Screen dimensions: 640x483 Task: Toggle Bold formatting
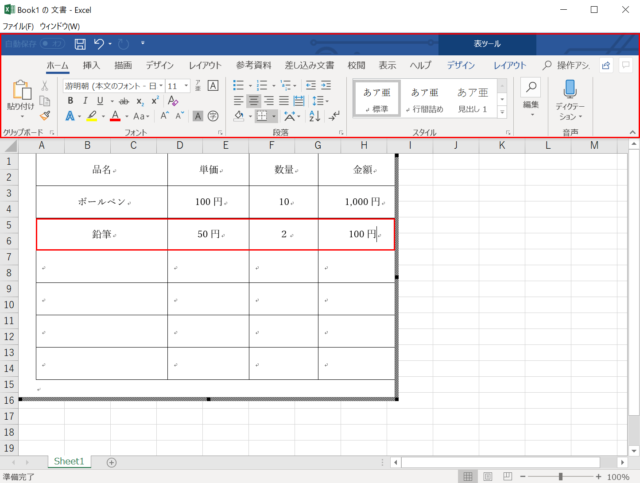click(70, 101)
